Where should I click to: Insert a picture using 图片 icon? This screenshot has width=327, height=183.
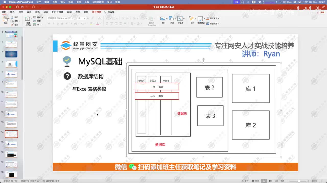tap(163, 19)
